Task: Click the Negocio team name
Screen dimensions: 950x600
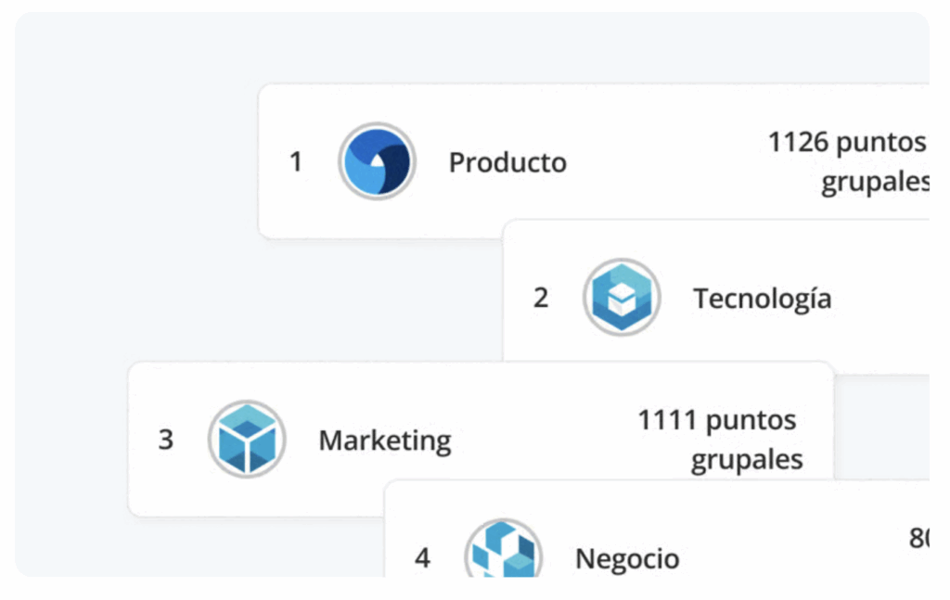Action: point(627,559)
